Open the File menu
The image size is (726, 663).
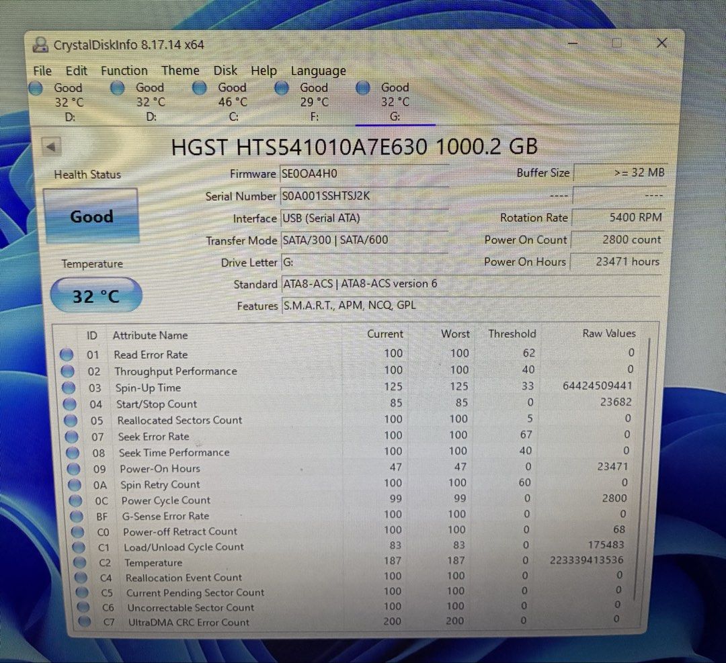coord(42,71)
